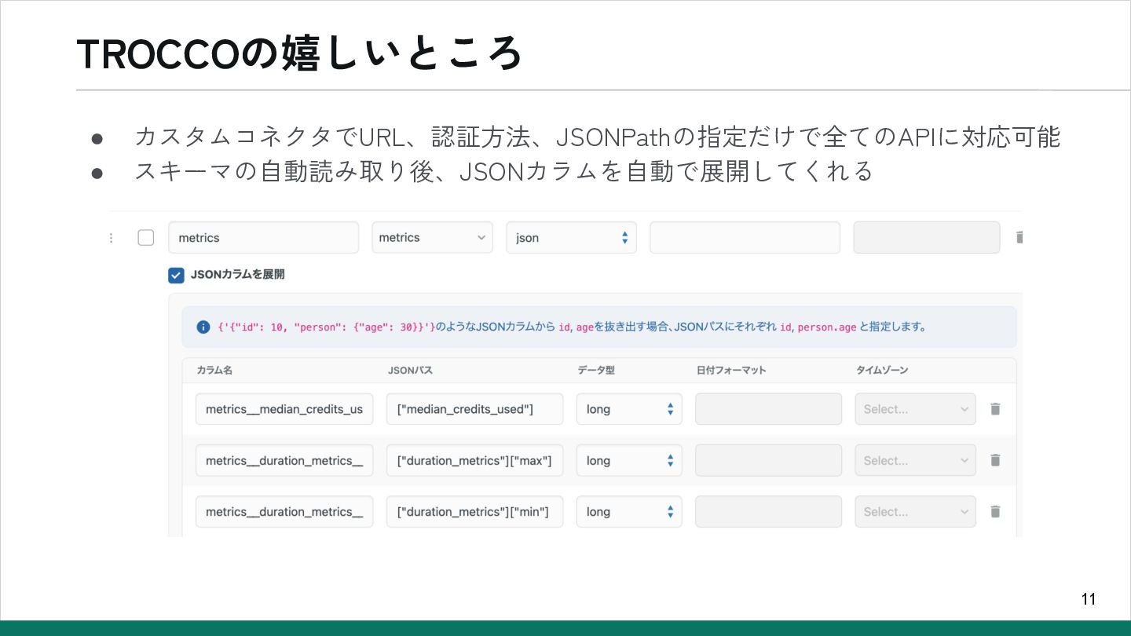
Task: Edit column name in duration_metrics min row
Action: (x=284, y=511)
